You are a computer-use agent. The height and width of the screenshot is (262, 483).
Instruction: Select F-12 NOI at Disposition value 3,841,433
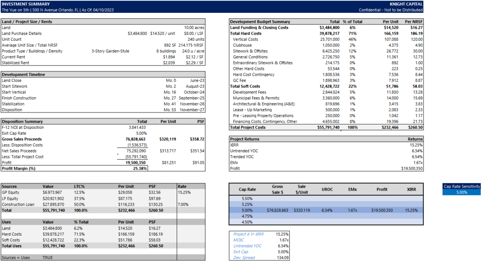click(x=137, y=127)
